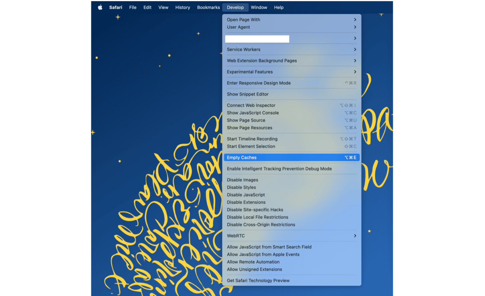Open the Bookmarks menu

point(208,7)
